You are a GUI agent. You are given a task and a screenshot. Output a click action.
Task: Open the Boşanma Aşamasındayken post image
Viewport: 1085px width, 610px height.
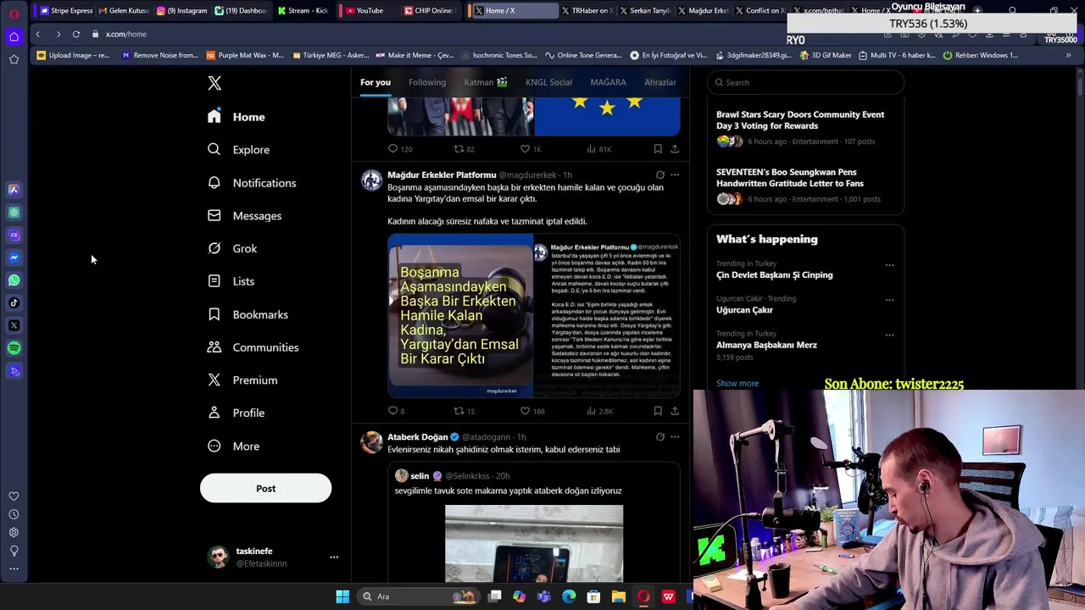coord(460,316)
